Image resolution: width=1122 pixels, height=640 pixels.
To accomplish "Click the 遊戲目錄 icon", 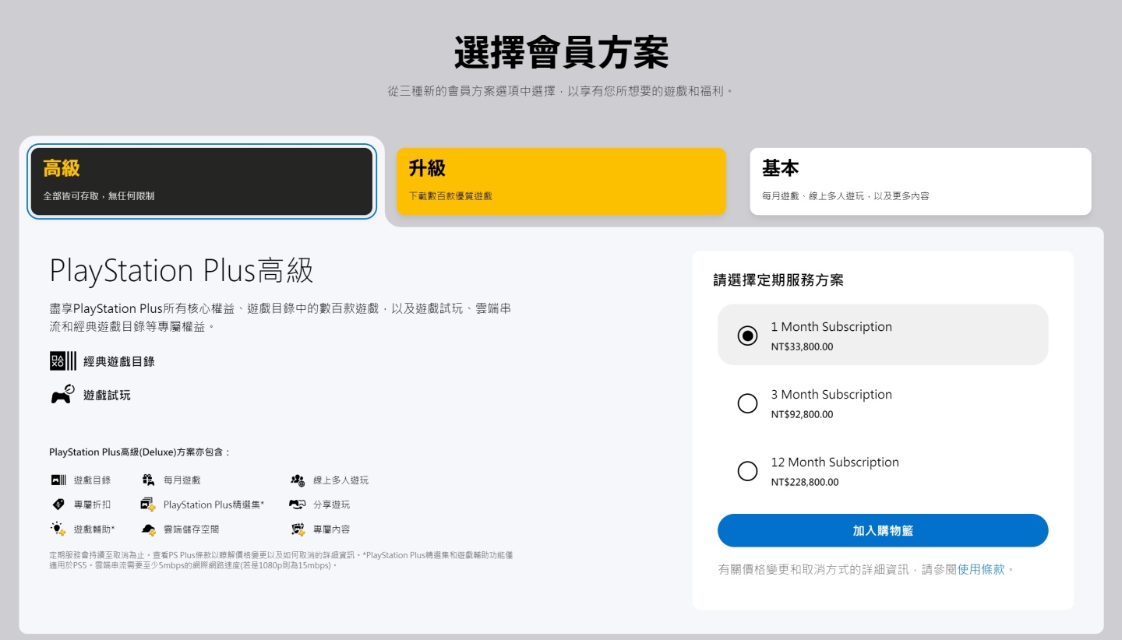I will coord(58,480).
